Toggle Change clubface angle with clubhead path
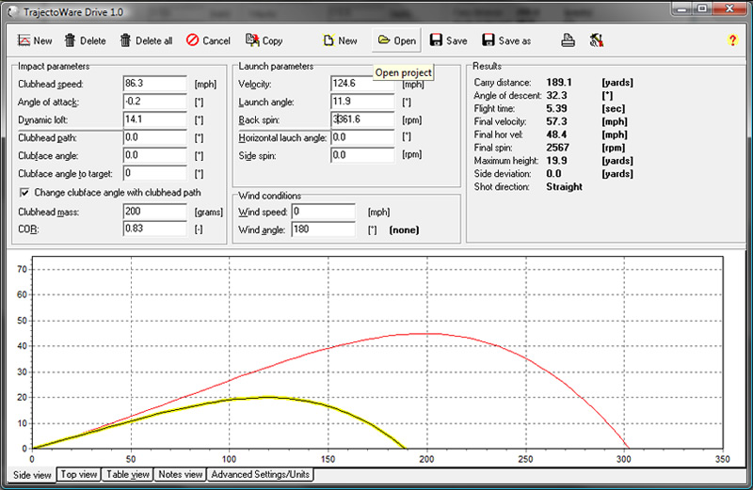753x490 pixels. tap(24, 193)
